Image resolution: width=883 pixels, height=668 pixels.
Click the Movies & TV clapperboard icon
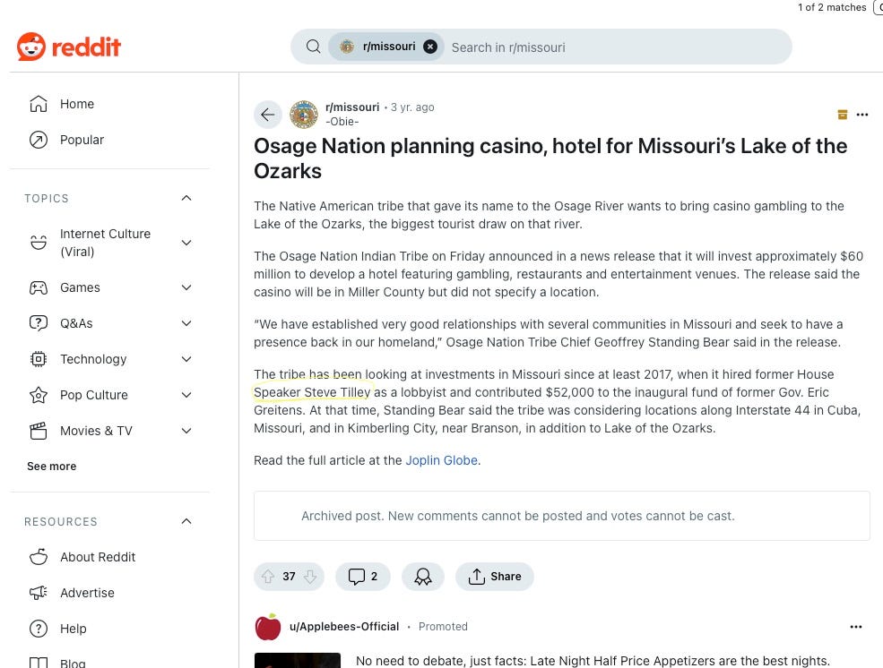pos(39,432)
